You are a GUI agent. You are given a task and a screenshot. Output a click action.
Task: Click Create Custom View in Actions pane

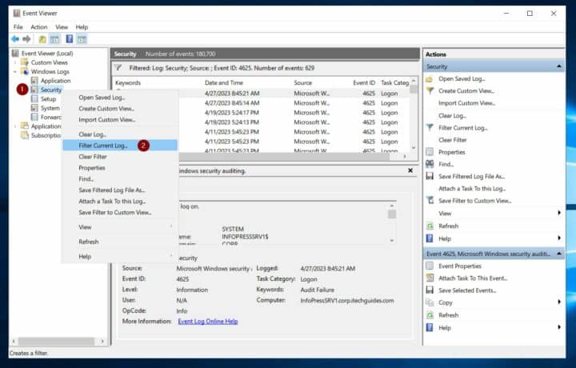click(x=468, y=91)
